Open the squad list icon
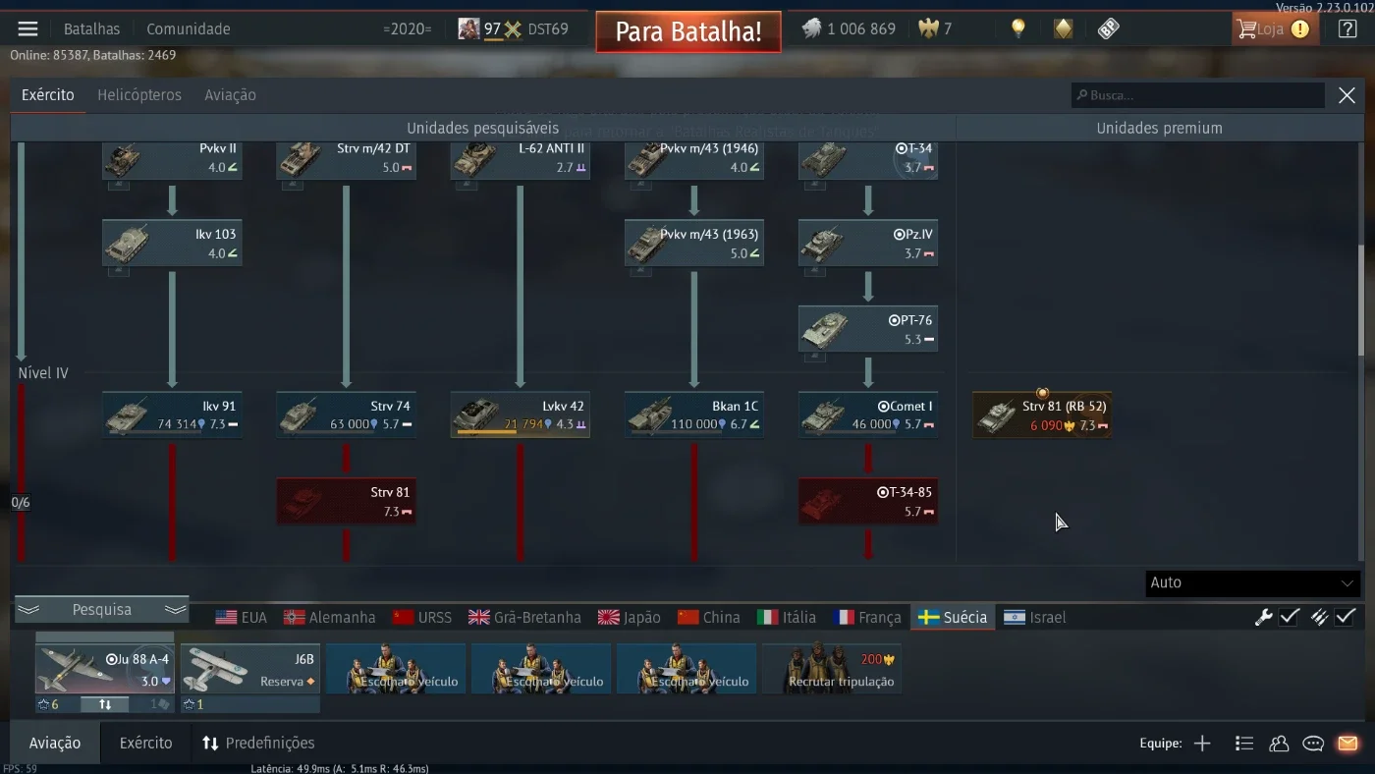This screenshot has width=1375, height=774. (x=1244, y=744)
